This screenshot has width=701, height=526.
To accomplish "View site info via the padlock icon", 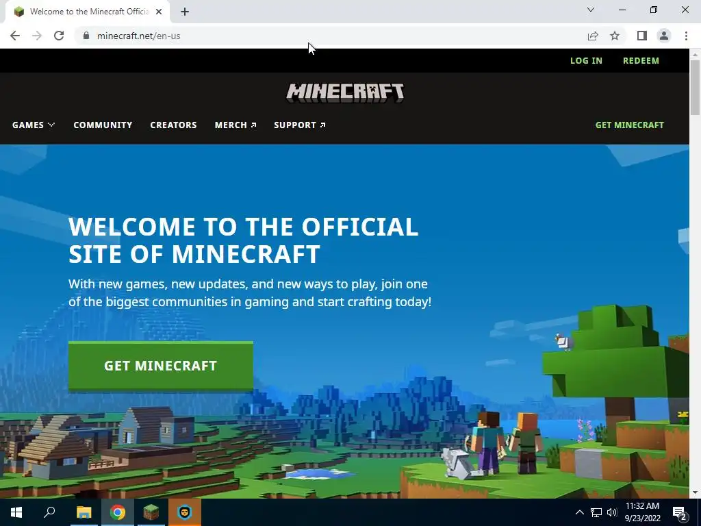I will click(x=86, y=36).
